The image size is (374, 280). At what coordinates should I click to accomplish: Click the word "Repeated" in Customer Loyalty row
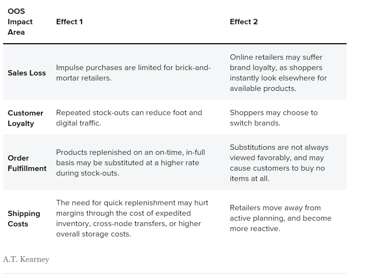(x=73, y=113)
